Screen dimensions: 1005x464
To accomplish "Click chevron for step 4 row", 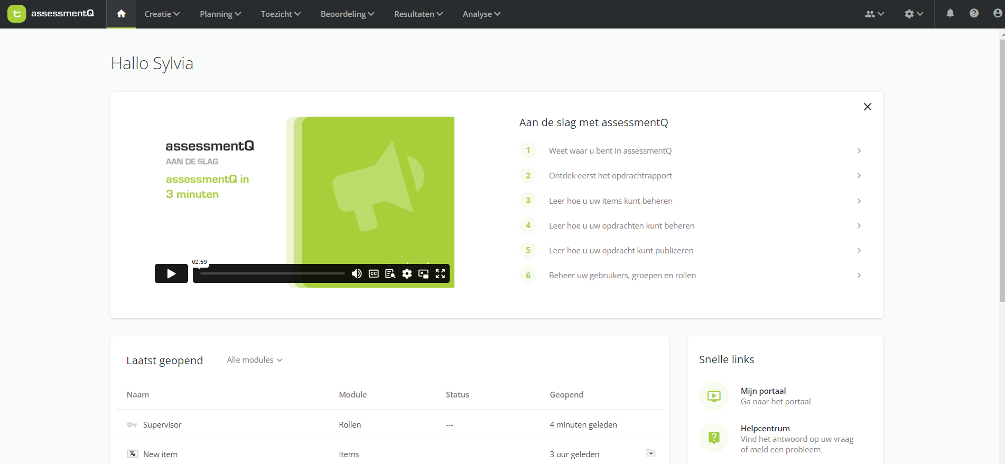I will coord(859,226).
